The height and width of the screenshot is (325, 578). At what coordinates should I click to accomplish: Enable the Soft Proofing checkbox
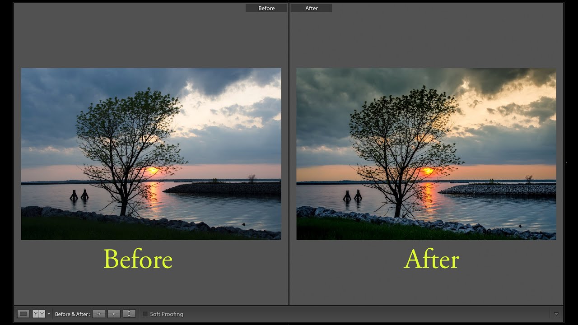145,314
